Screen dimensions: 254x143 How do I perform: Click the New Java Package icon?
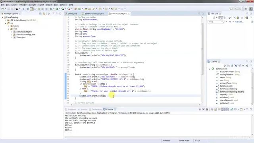[x=75, y=9]
